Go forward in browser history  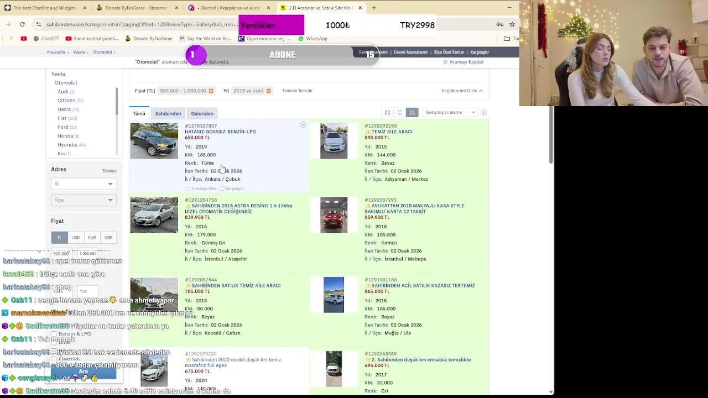tap(8, 24)
